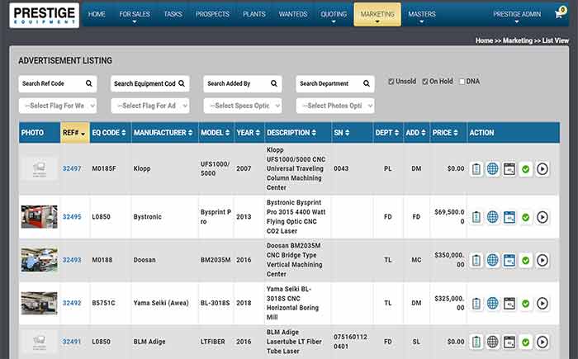Expand the Select Flag For Web dropdown
This screenshot has width=578, height=359.
coord(58,106)
